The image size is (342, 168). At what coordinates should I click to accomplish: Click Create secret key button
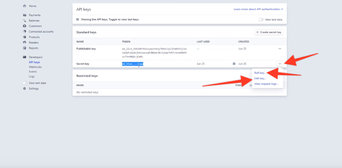tap(269, 32)
